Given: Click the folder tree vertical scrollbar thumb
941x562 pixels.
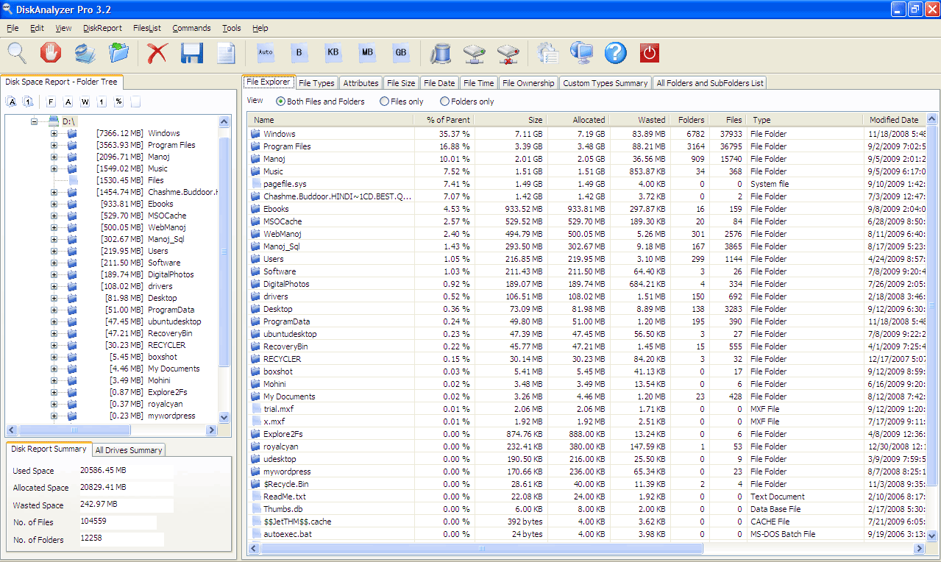Looking at the screenshot, I should (224, 252).
